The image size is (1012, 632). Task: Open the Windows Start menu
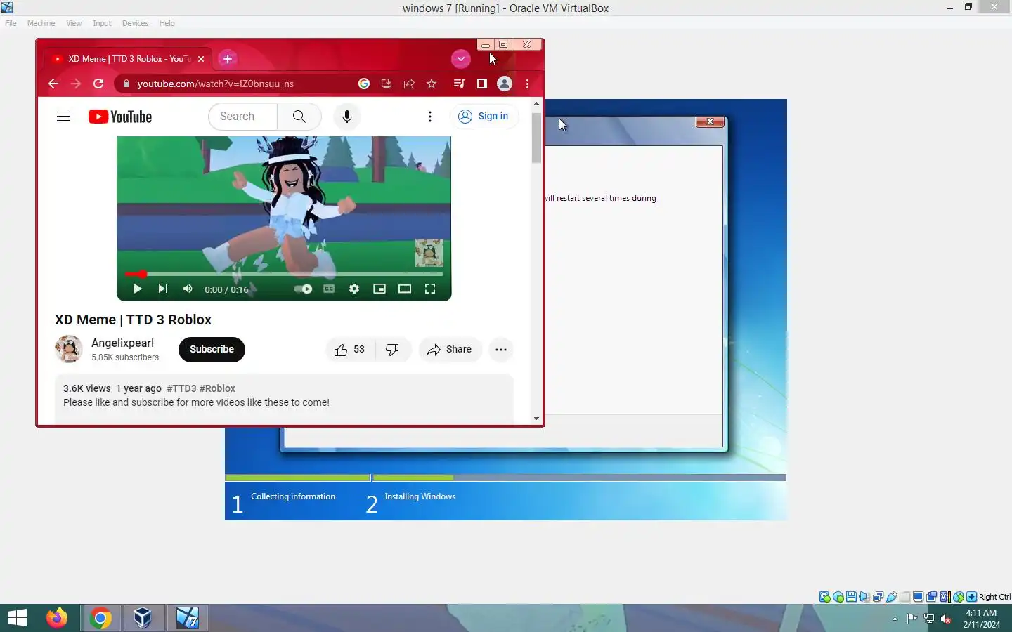(18, 618)
